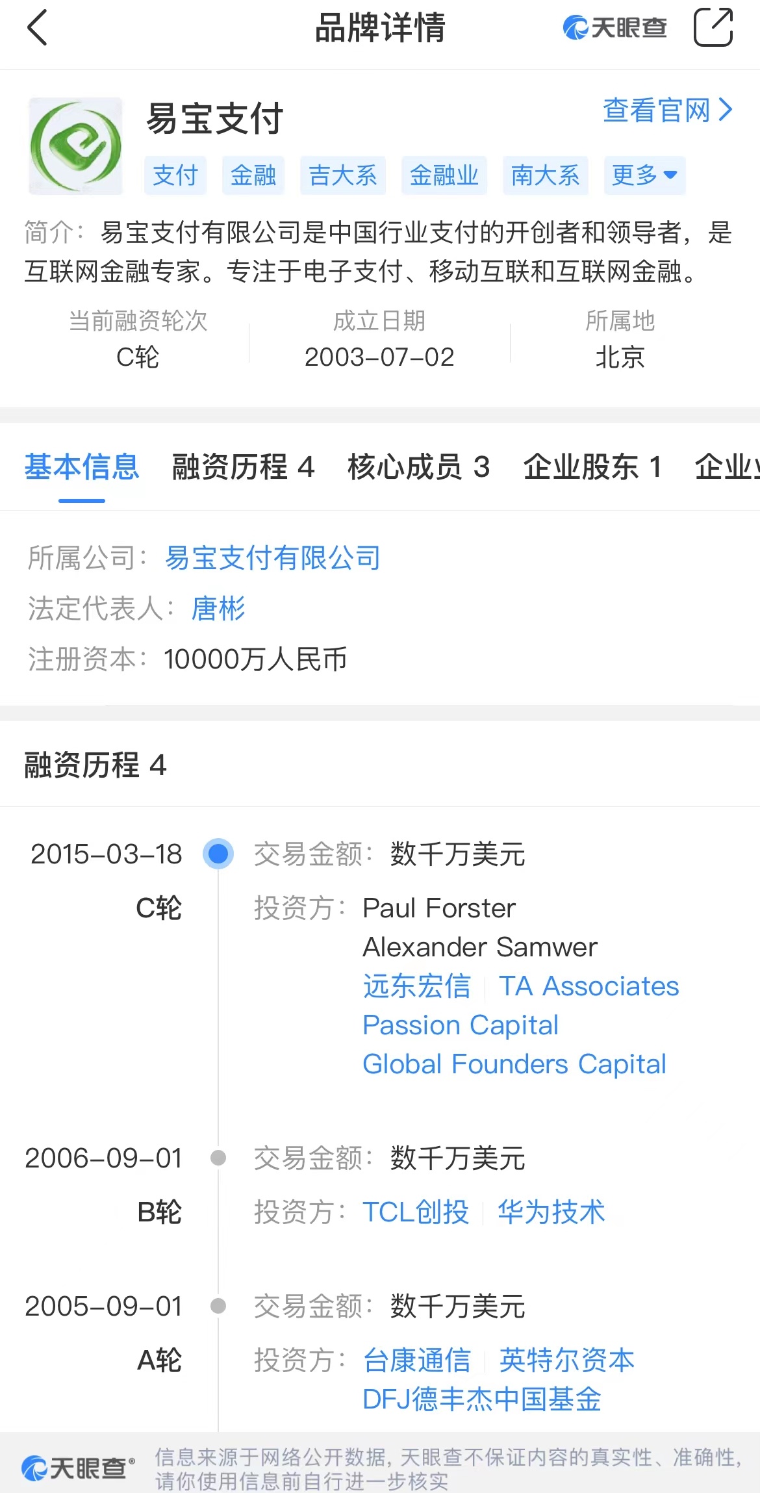This screenshot has height=1493, width=760.
Task: Tap the 易宝支付 brand logo thumbnail
Action: 75,146
